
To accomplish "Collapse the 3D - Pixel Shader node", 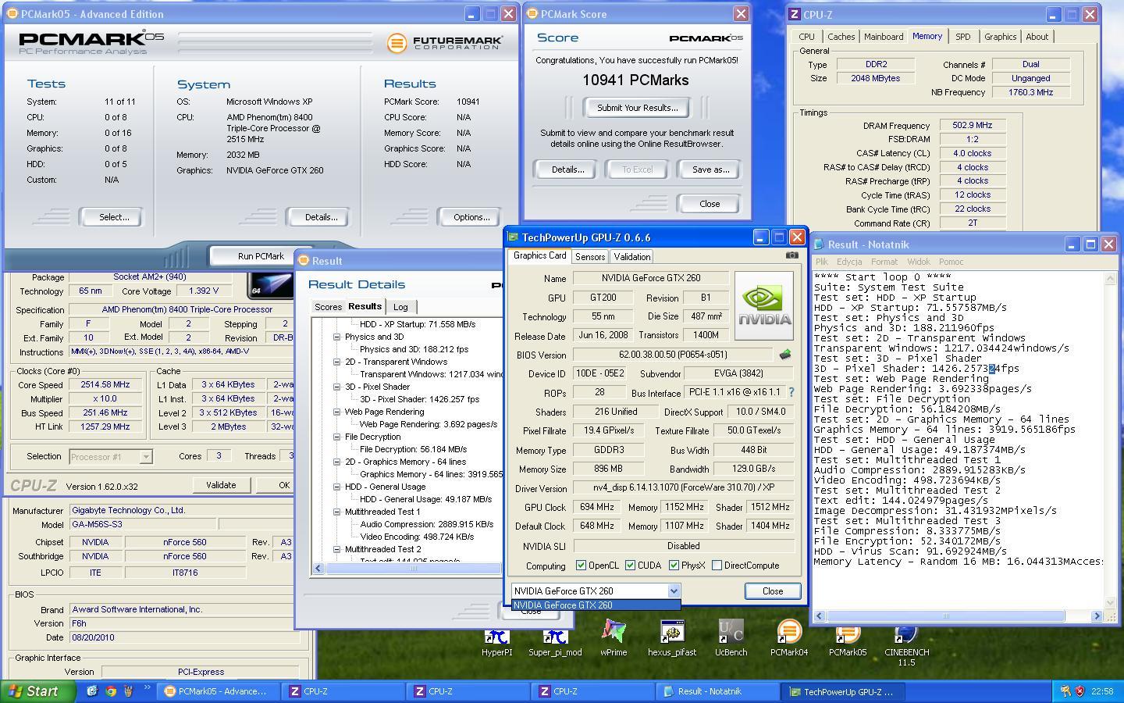I will tap(337, 387).
